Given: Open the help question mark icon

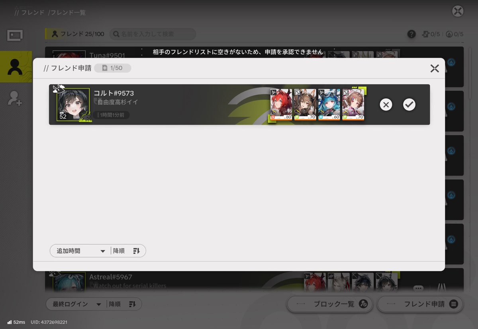Looking at the screenshot, I should (x=411, y=34).
